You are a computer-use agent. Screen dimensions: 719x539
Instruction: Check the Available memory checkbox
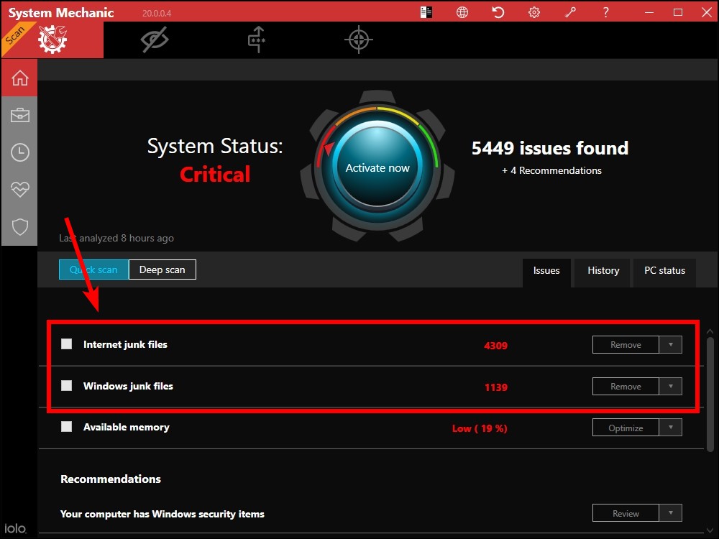pyautogui.click(x=66, y=427)
